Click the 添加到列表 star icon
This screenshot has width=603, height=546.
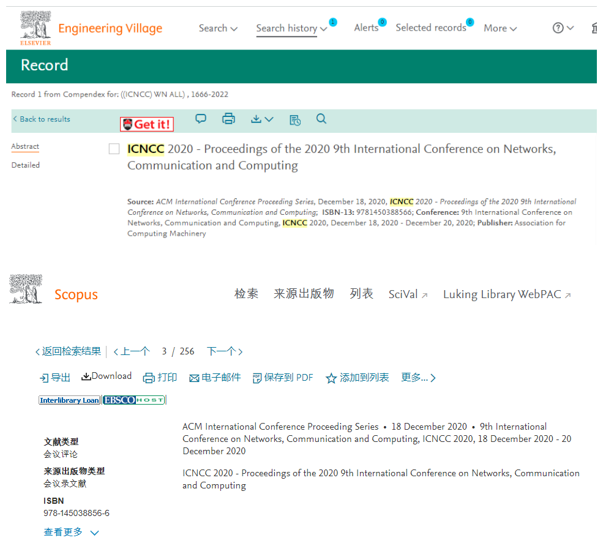(331, 378)
